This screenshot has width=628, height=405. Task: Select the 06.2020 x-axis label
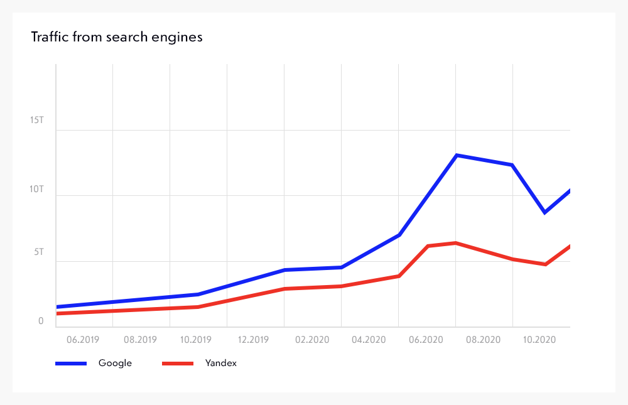click(425, 340)
